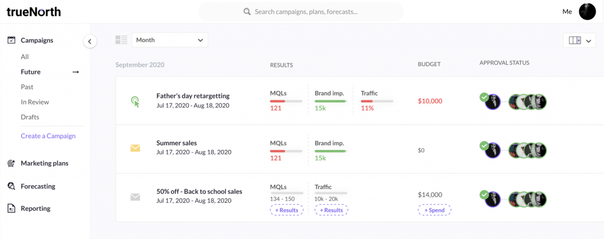Toggle approval checkmark on Back to school row

[484, 194]
